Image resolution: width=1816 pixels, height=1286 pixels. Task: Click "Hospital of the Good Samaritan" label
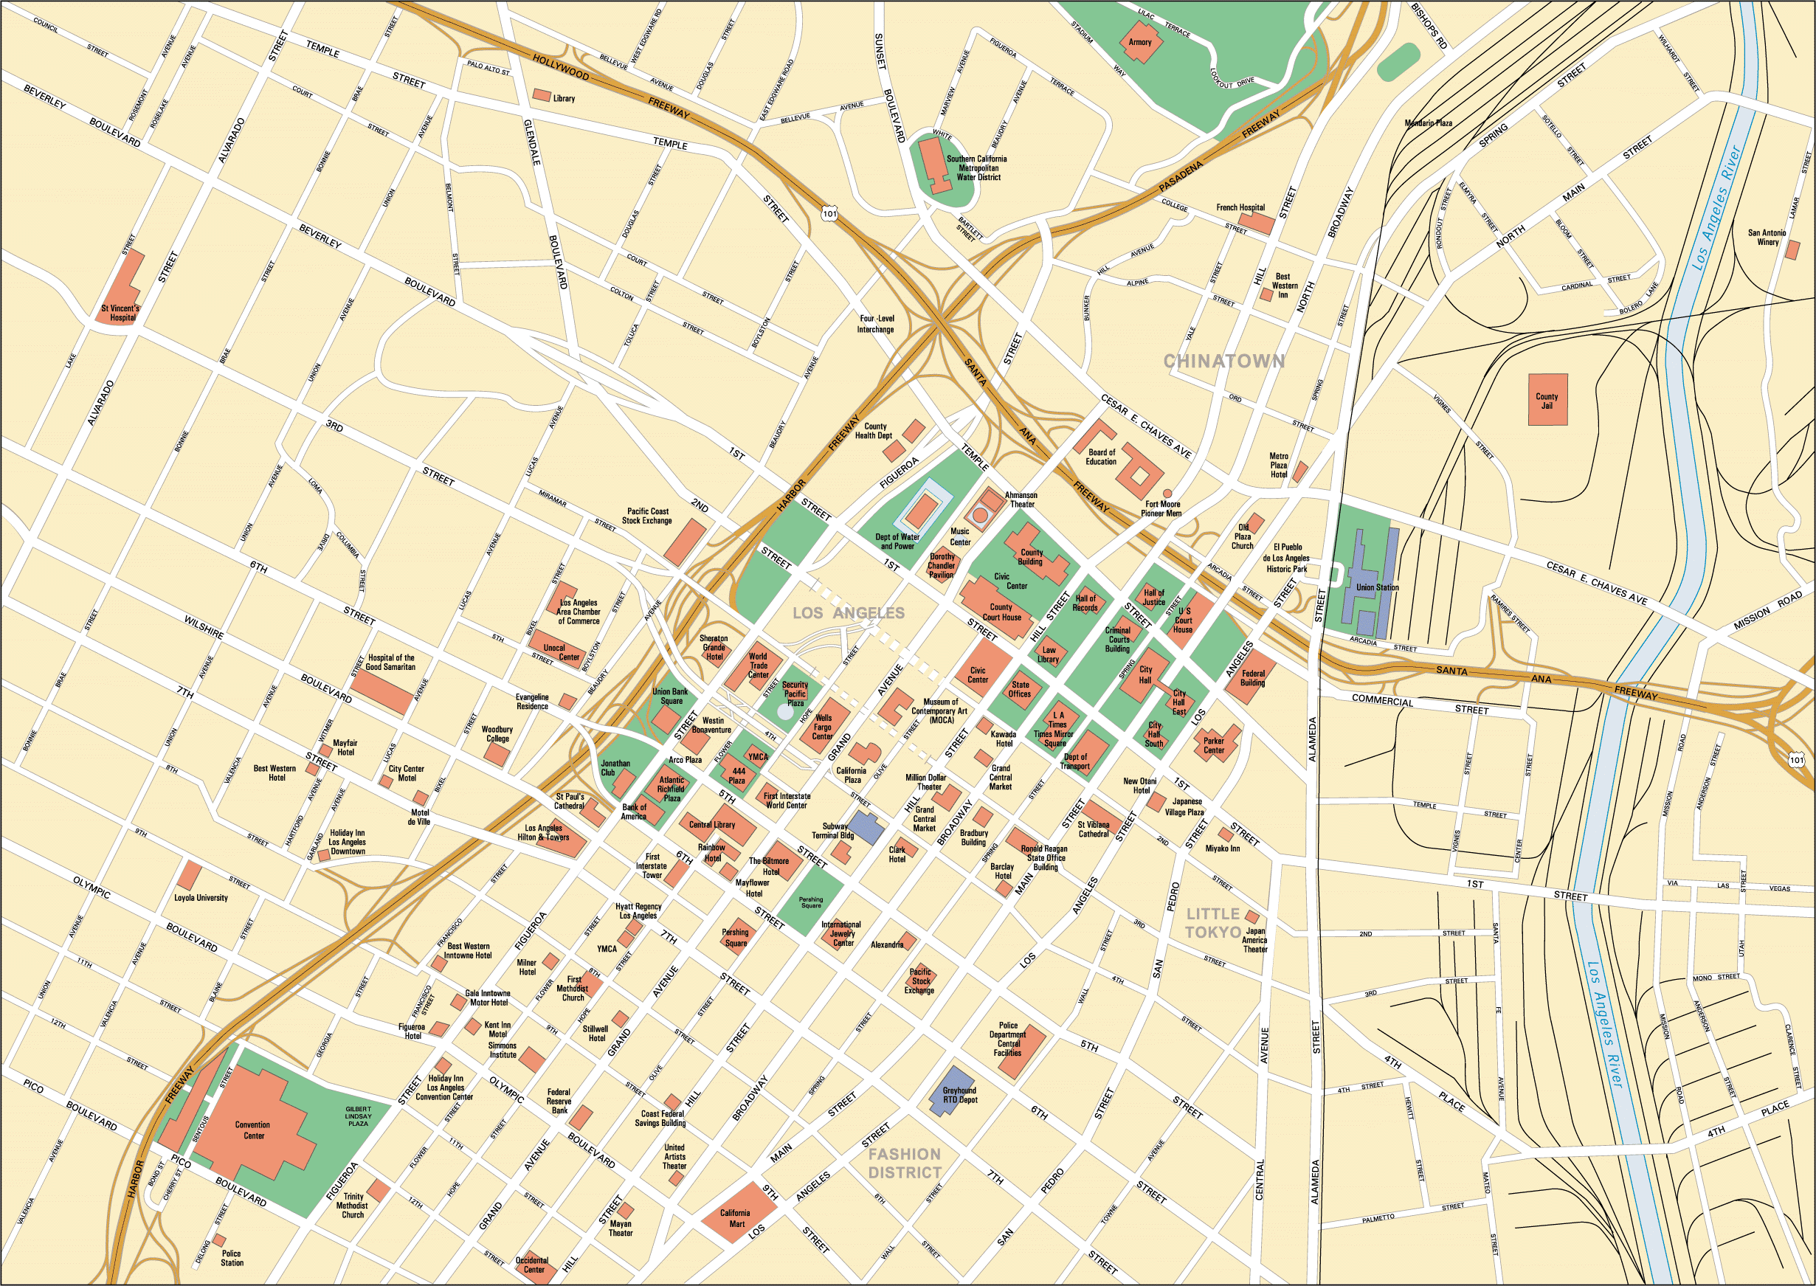[x=390, y=662]
